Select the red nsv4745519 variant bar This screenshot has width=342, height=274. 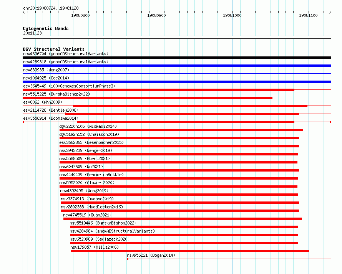point(183,219)
